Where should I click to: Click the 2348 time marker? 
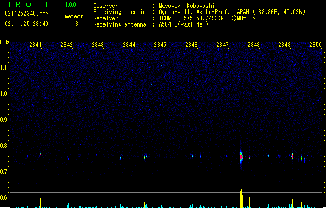254,45
